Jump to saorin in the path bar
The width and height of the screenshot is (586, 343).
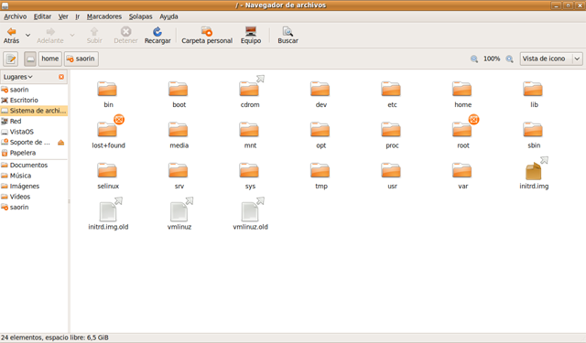(81, 59)
